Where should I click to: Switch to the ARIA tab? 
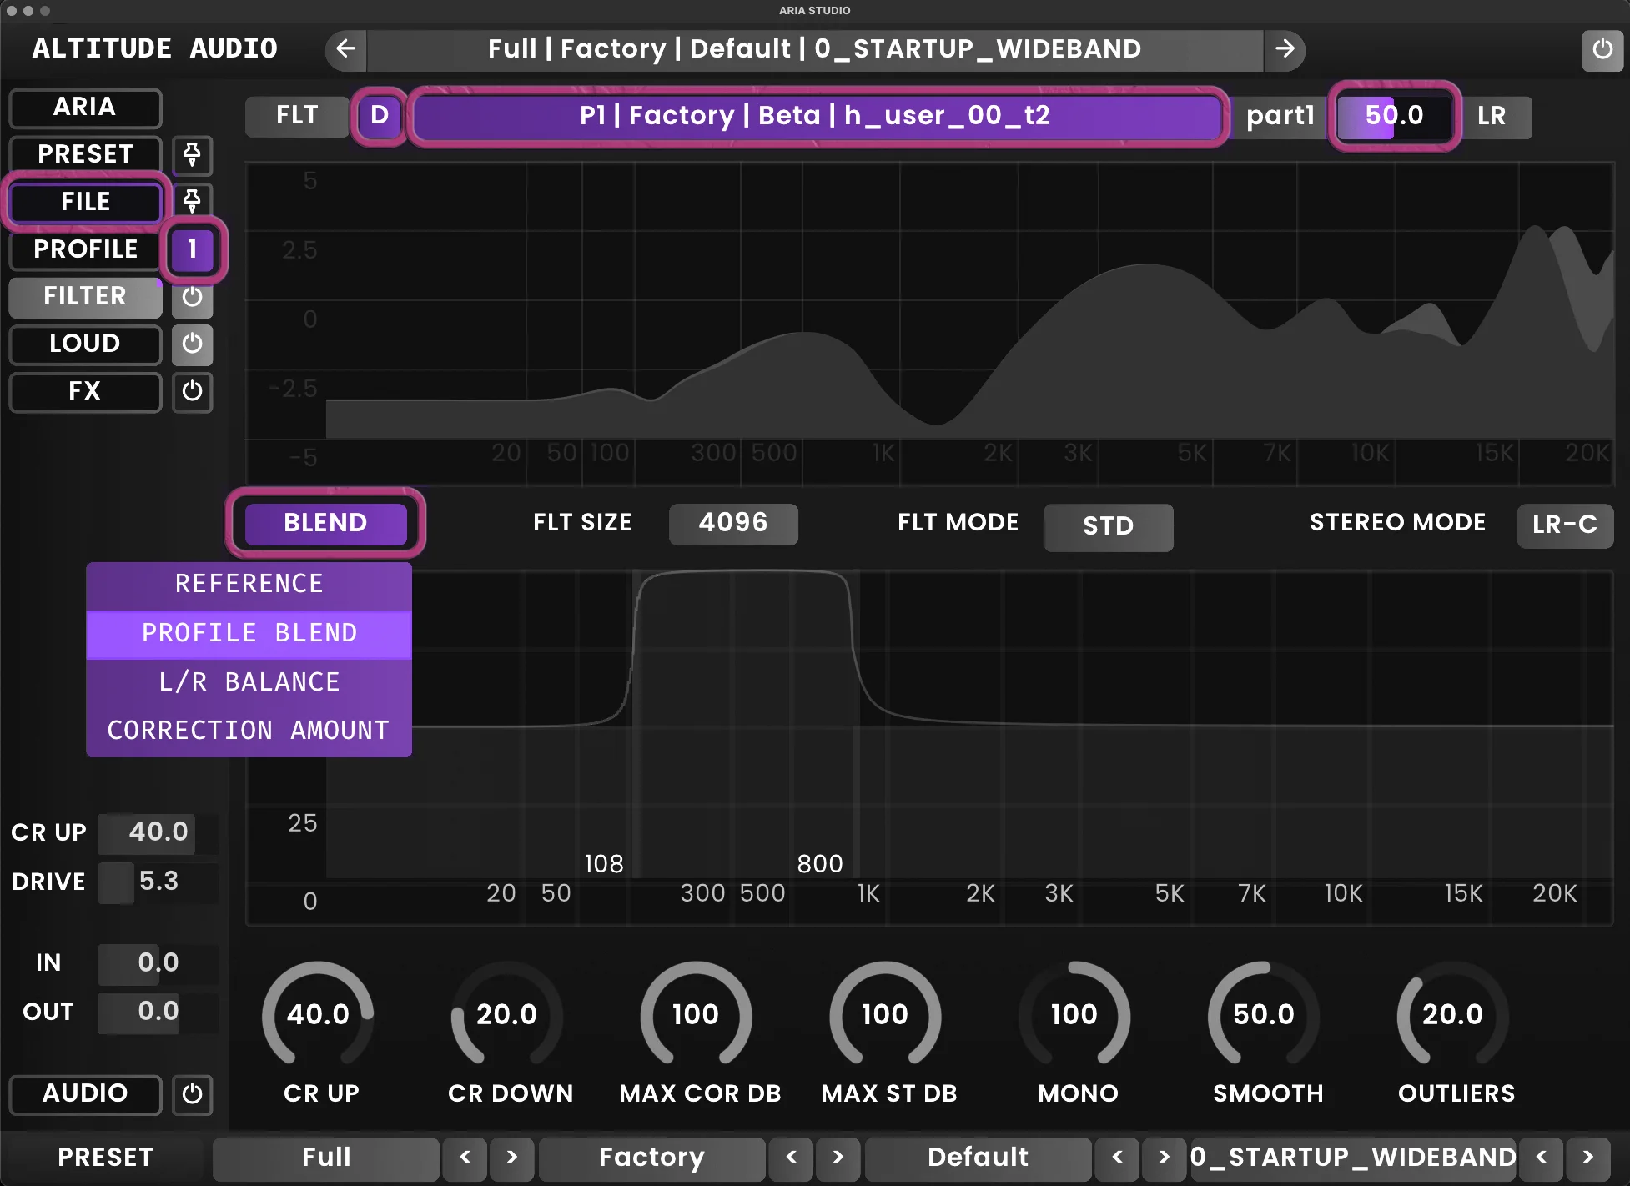(x=84, y=108)
